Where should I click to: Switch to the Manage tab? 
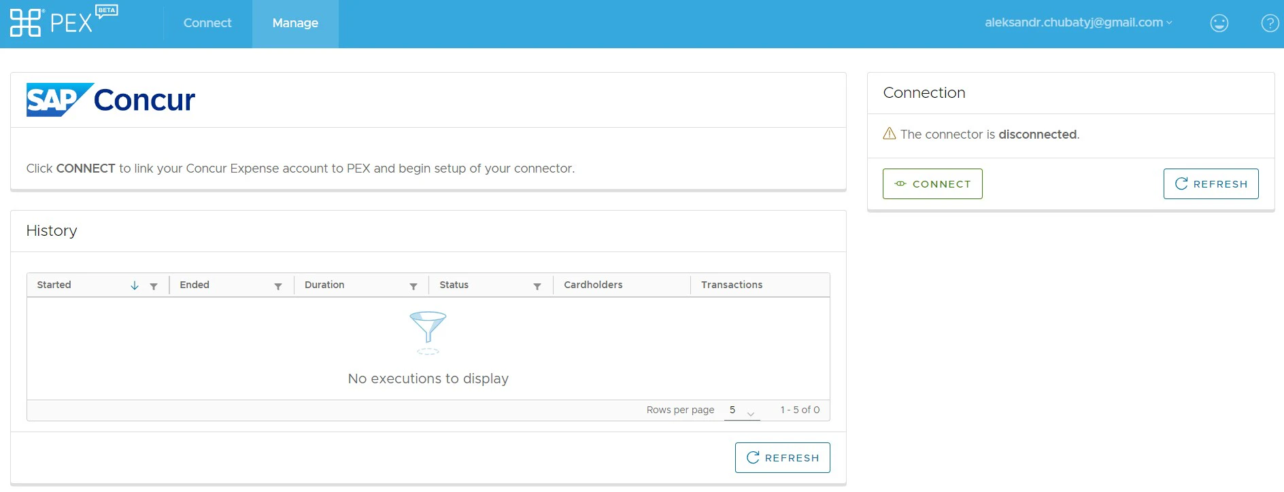pyautogui.click(x=295, y=23)
